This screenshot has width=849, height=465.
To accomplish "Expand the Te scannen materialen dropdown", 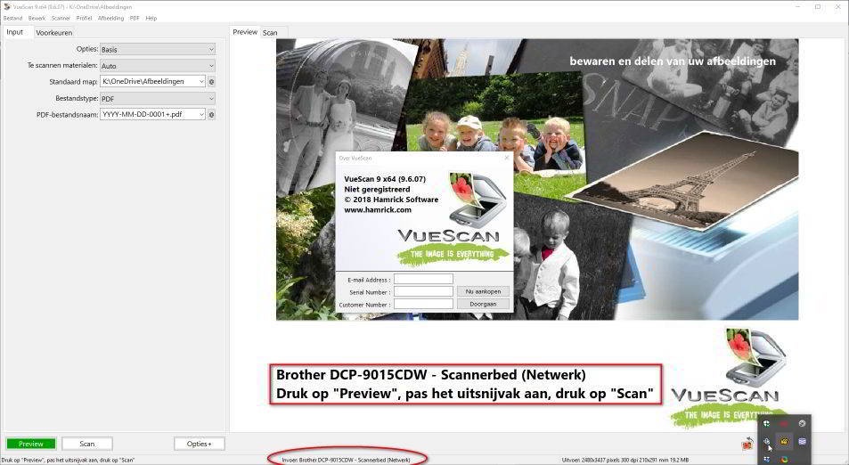I will coord(158,66).
